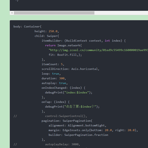Click the scrollbar left arrow button
The image size is (148, 148).
point(12,13)
